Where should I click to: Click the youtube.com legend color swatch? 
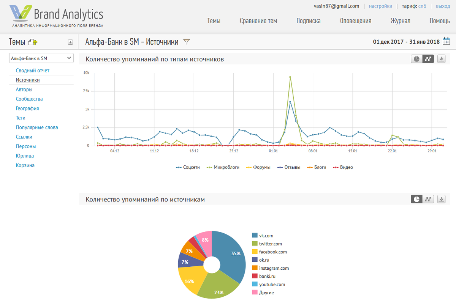(x=255, y=285)
